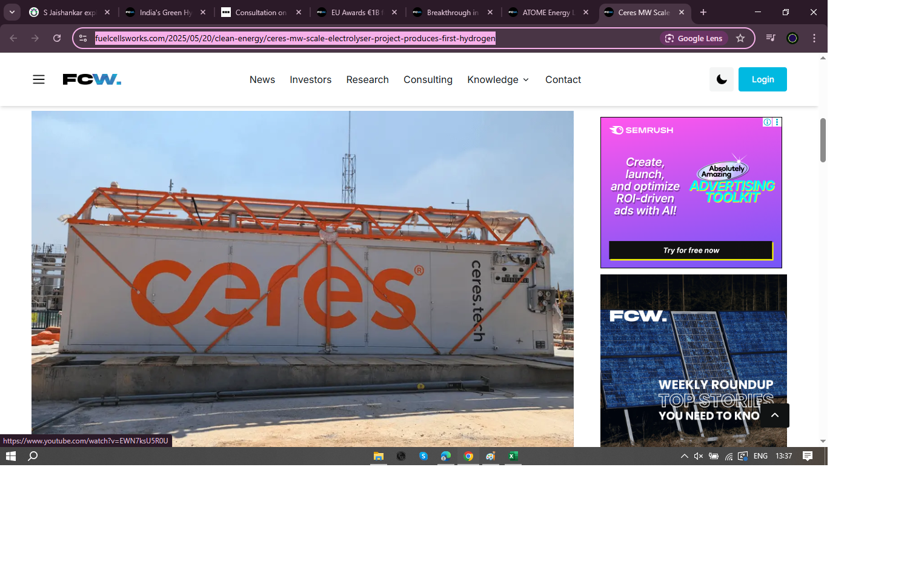Click the page vertical scrollbar thumb
This screenshot has height=573, width=910.
[823, 141]
